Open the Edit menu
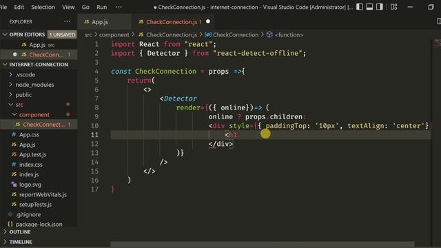 (x=19, y=7)
